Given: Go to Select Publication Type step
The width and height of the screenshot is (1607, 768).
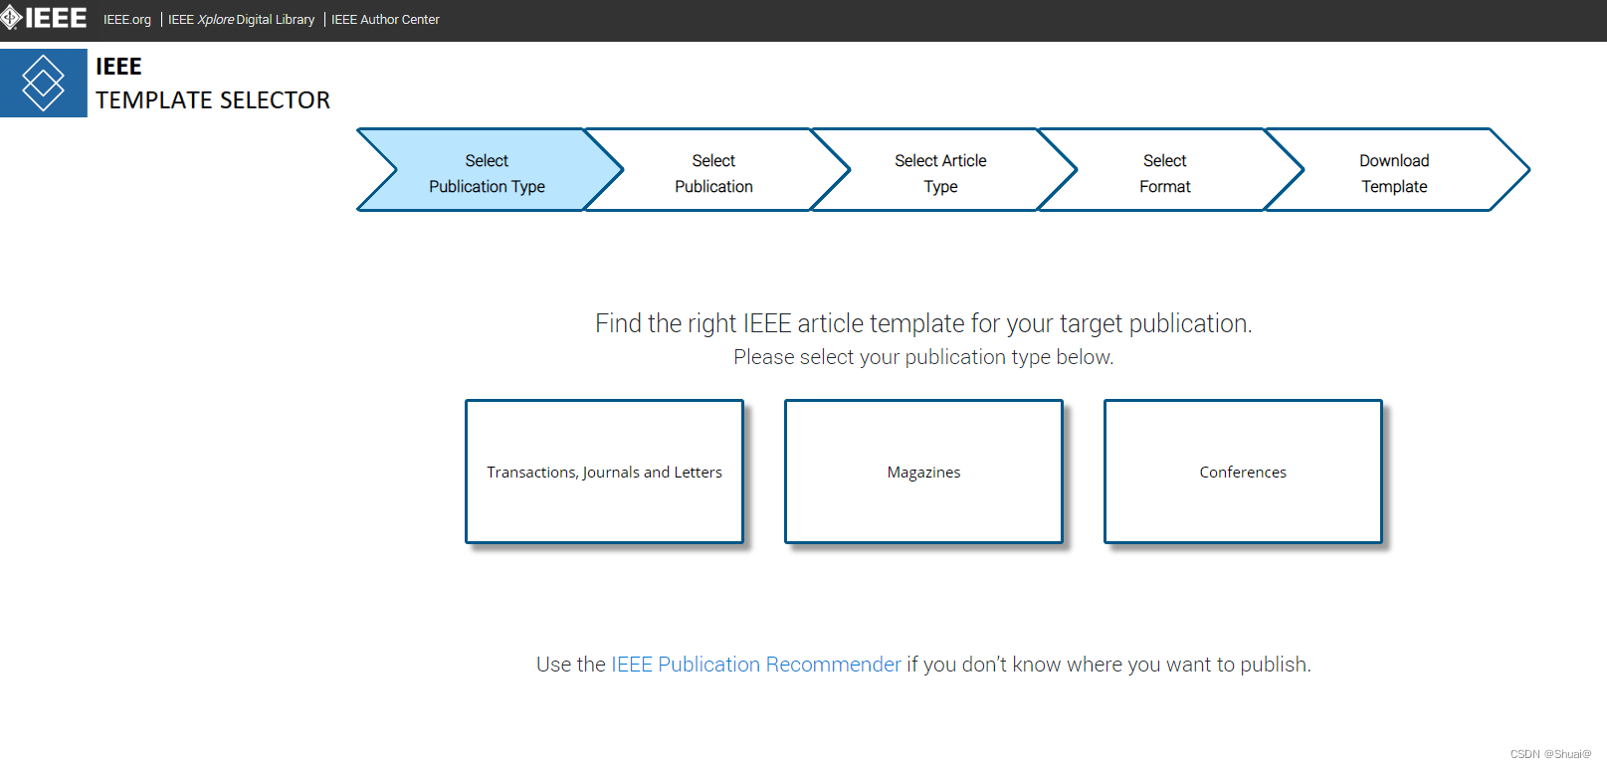Looking at the screenshot, I should 488,170.
